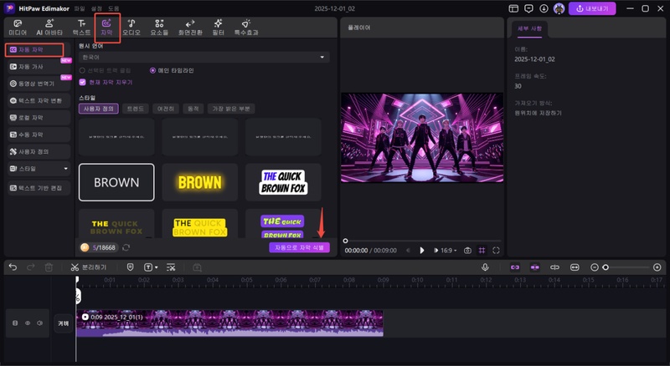Enable the 현재 자막 지우기 checkbox

click(82, 82)
